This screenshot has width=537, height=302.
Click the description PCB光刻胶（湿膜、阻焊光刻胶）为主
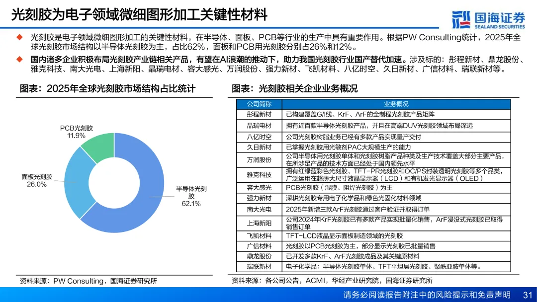click(339, 188)
